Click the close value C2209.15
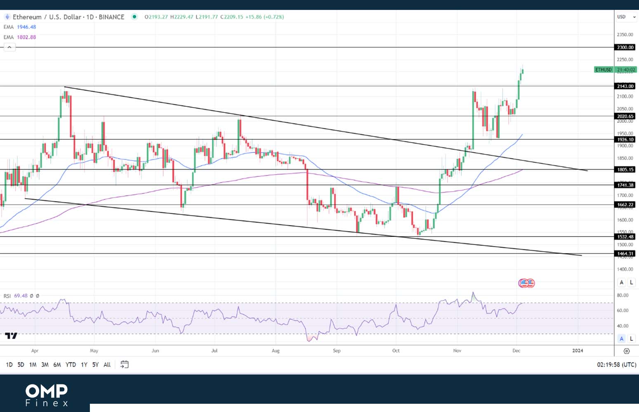 coord(232,17)
